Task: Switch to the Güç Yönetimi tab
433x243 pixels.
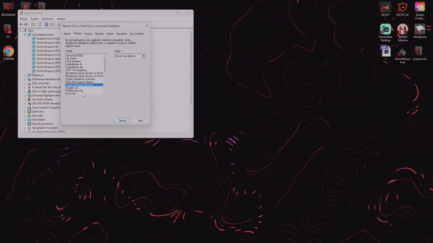Action: [x=137, y=34]
